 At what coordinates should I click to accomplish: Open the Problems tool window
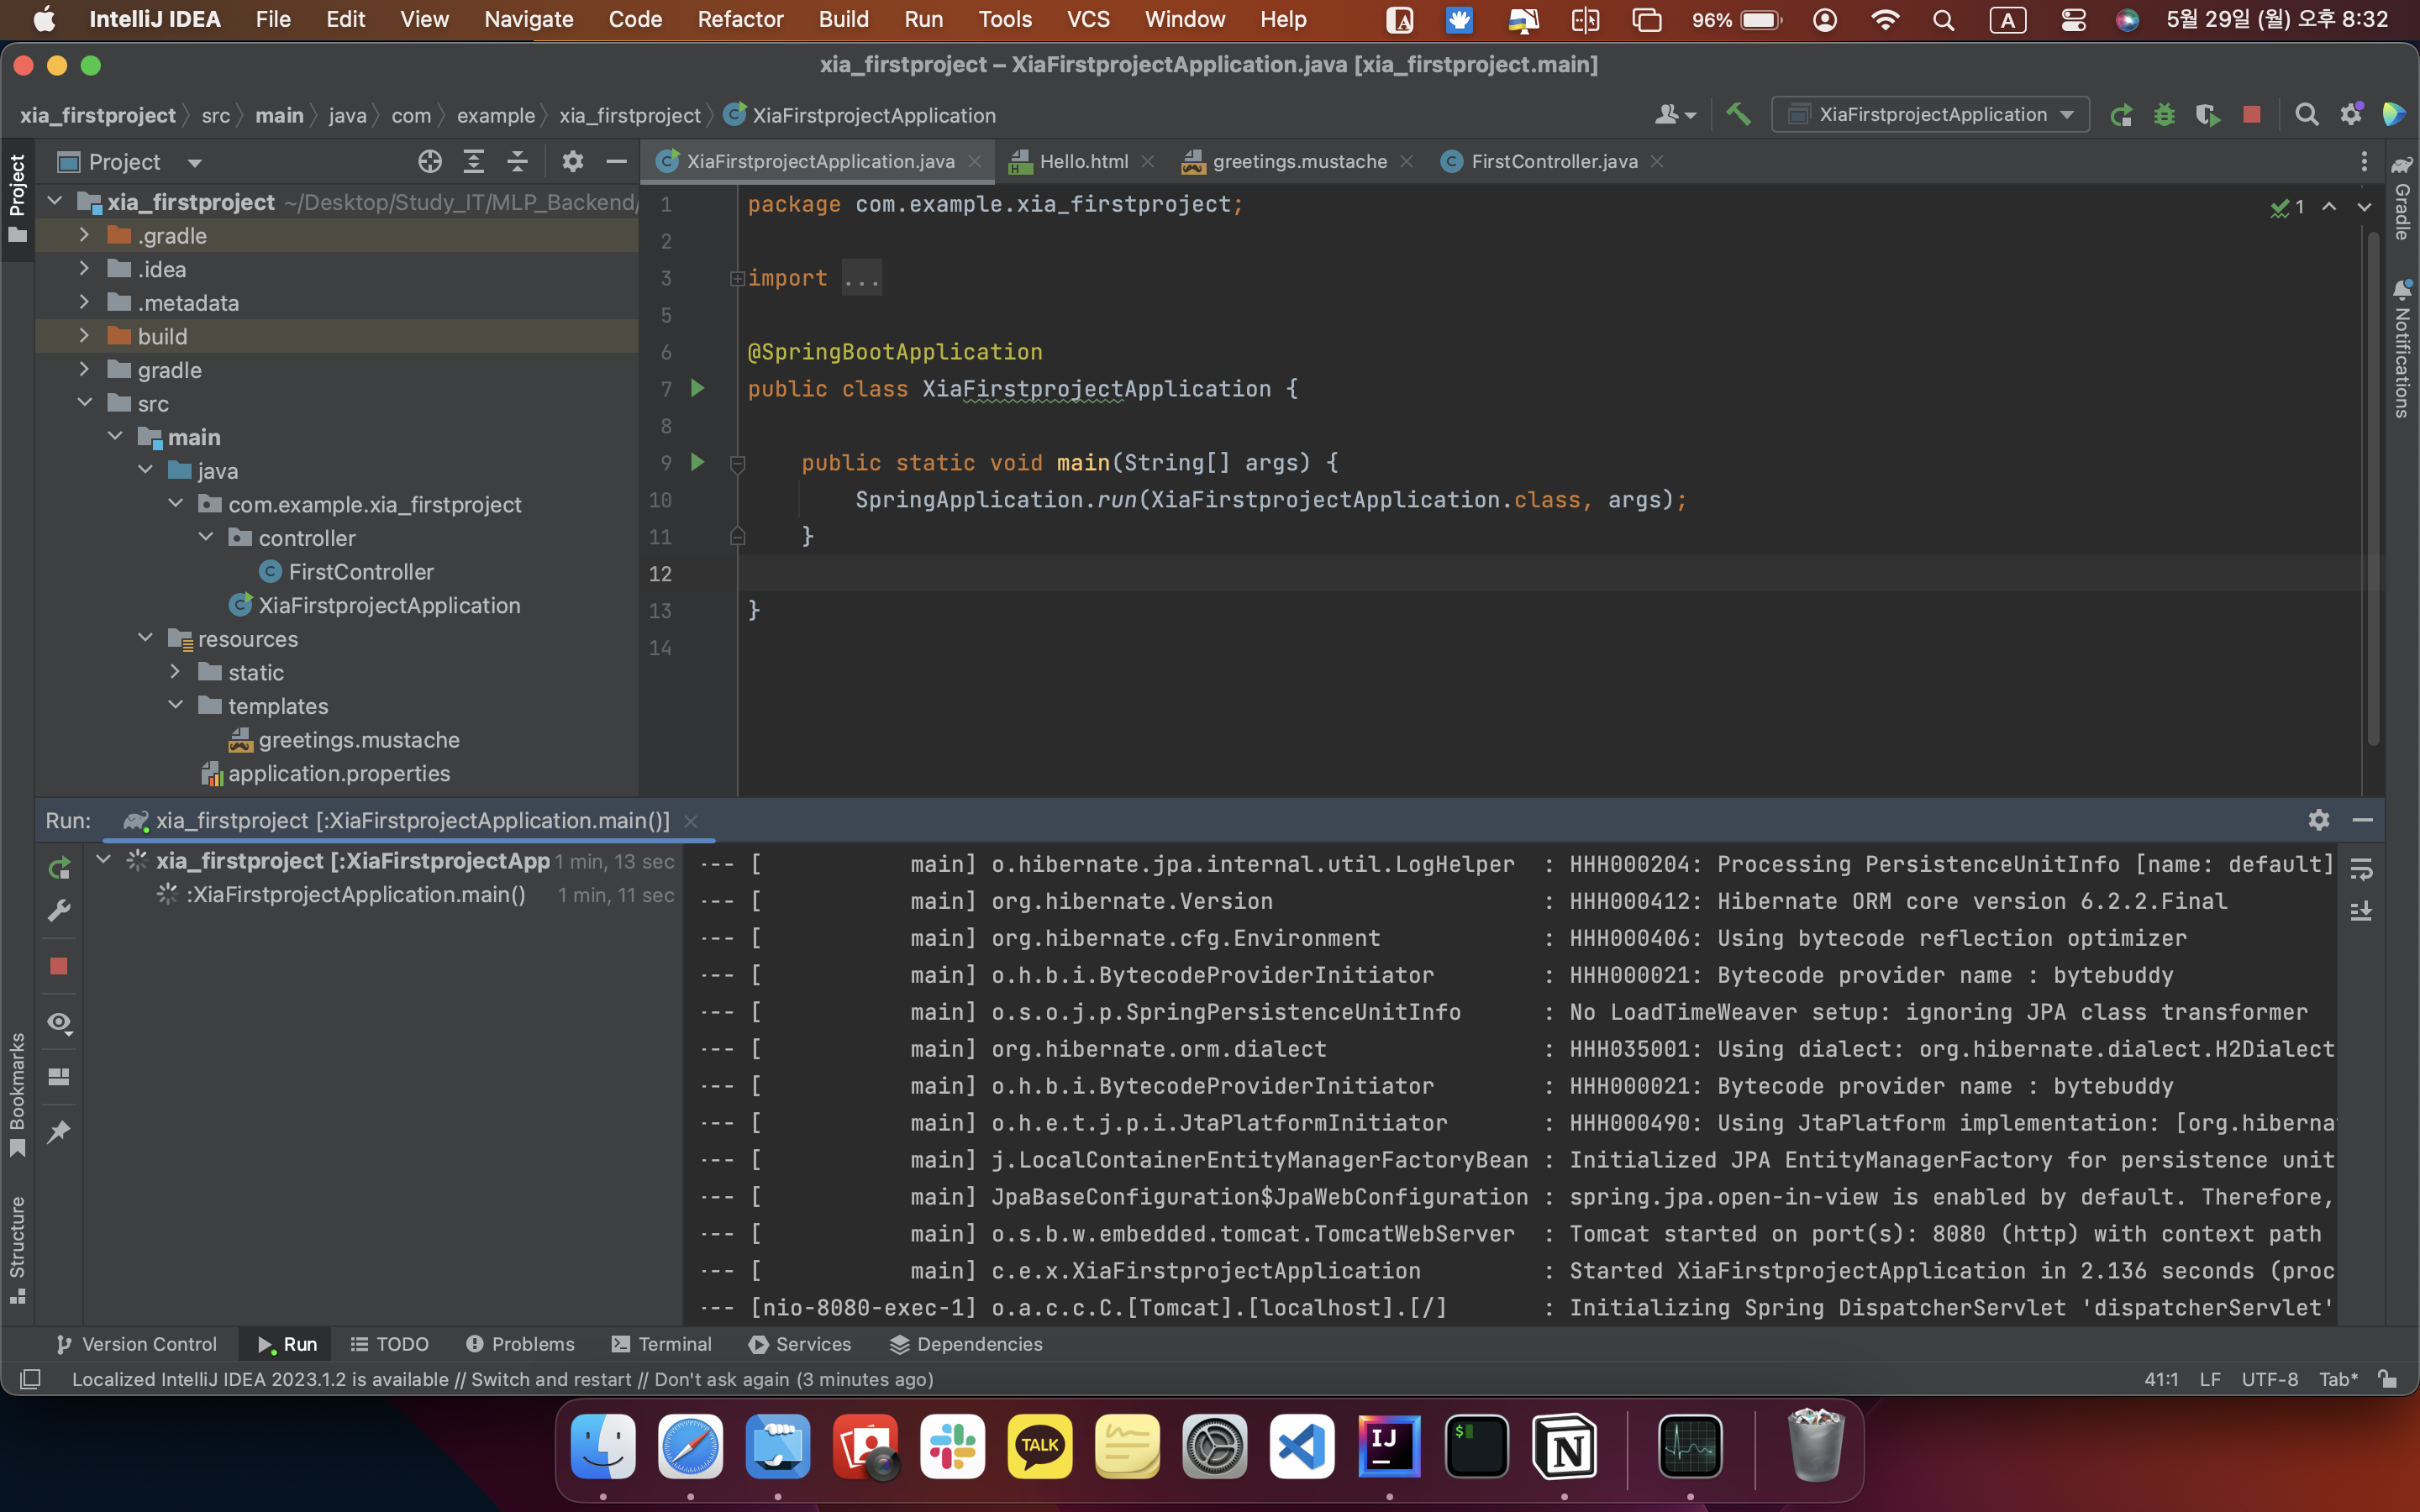[x=521, y=1344]
